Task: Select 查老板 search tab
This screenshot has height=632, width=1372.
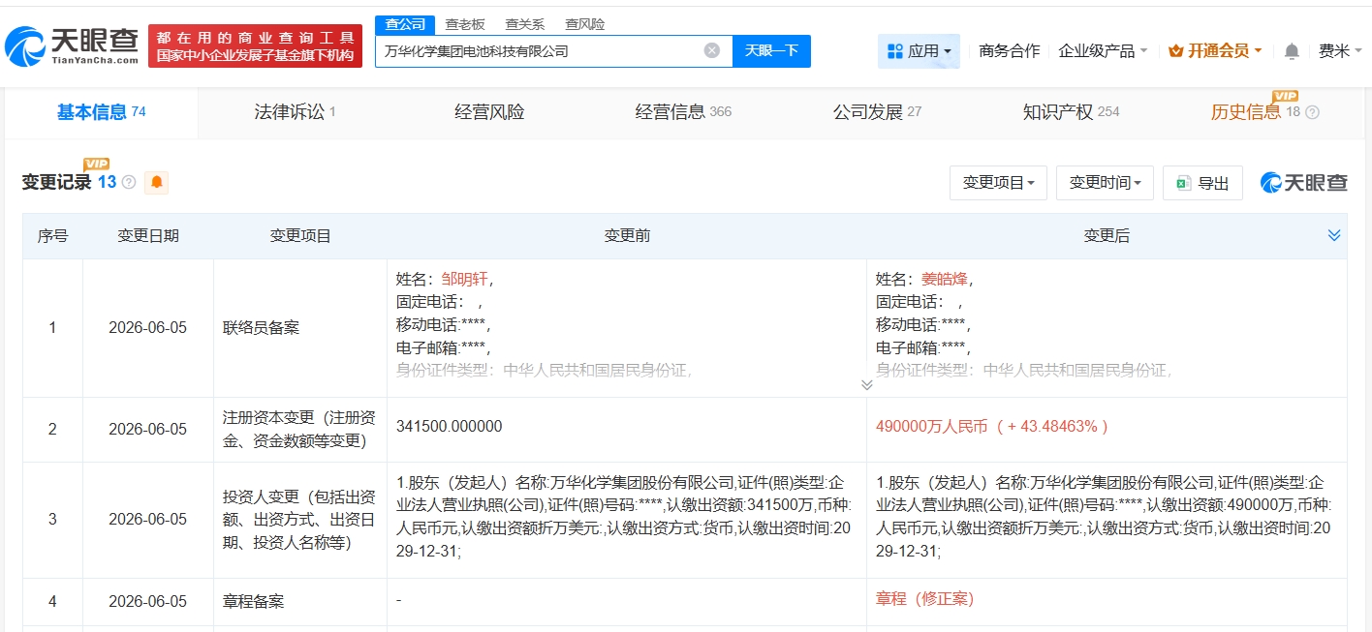Action: 465,24
